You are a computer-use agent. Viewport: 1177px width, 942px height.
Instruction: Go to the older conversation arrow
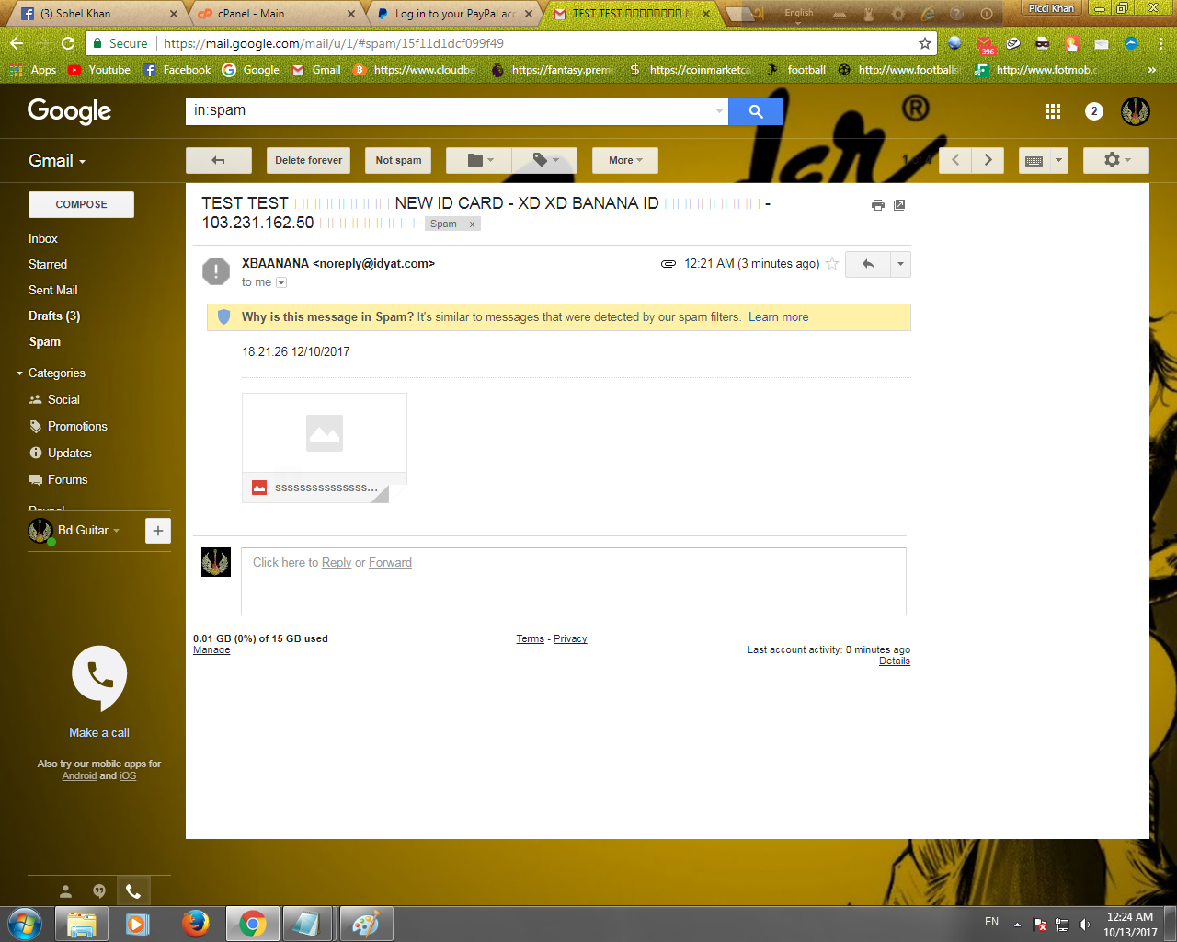click(x=988, y=160)
